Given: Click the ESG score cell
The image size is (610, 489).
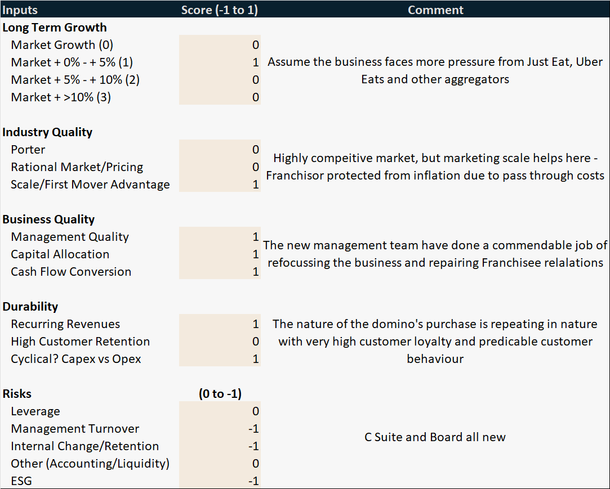Looking at the screenshot, I should pyautogui.click(x=220, y=481).
